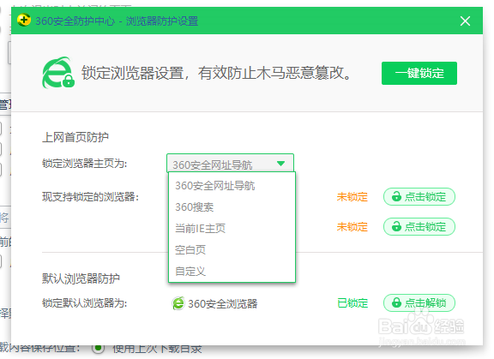This screenshot has width=494, height=359.
Task: Click the 锁定默认浏览器为 label
Action: [84, 303]
